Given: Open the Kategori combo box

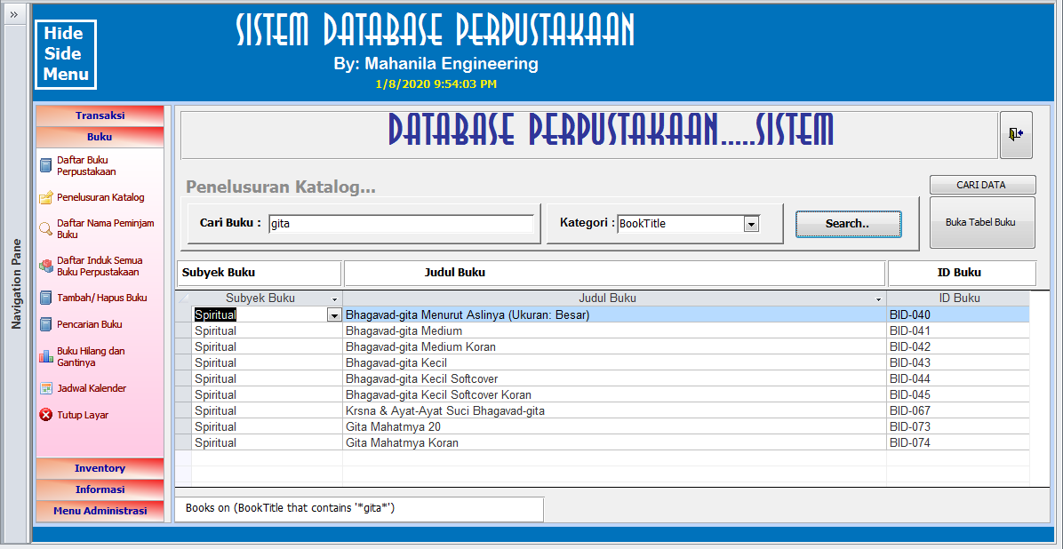Looking at the screenshot, I should (752, 224).
